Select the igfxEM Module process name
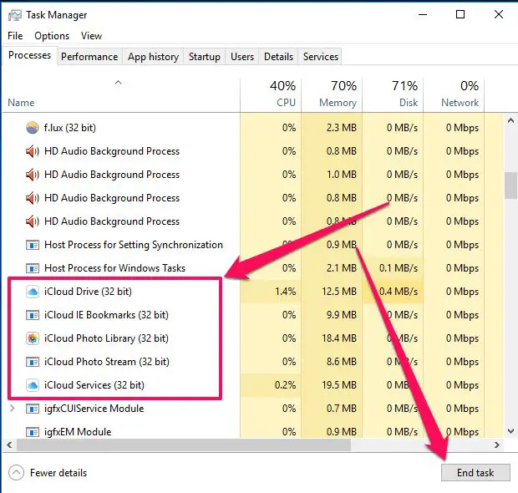Viewport: 518px width, 493px height. [x=78, y=432]
